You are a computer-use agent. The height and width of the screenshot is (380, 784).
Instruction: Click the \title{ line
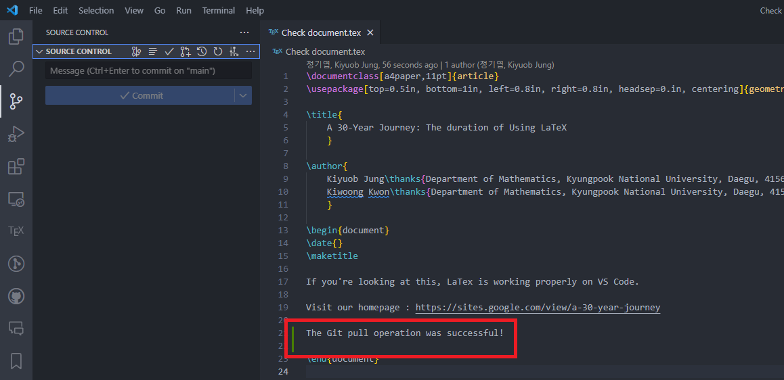pyautogui.click(x=324, y=115)
